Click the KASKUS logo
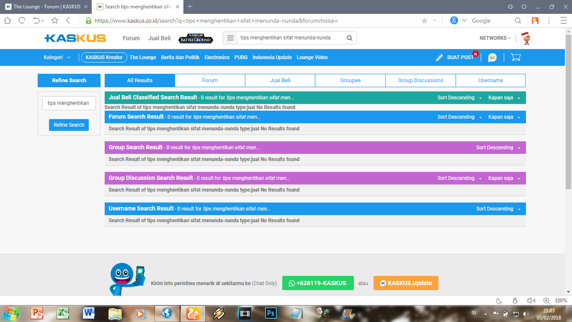This screenshot has height=322, width=572. coord(75,38)
